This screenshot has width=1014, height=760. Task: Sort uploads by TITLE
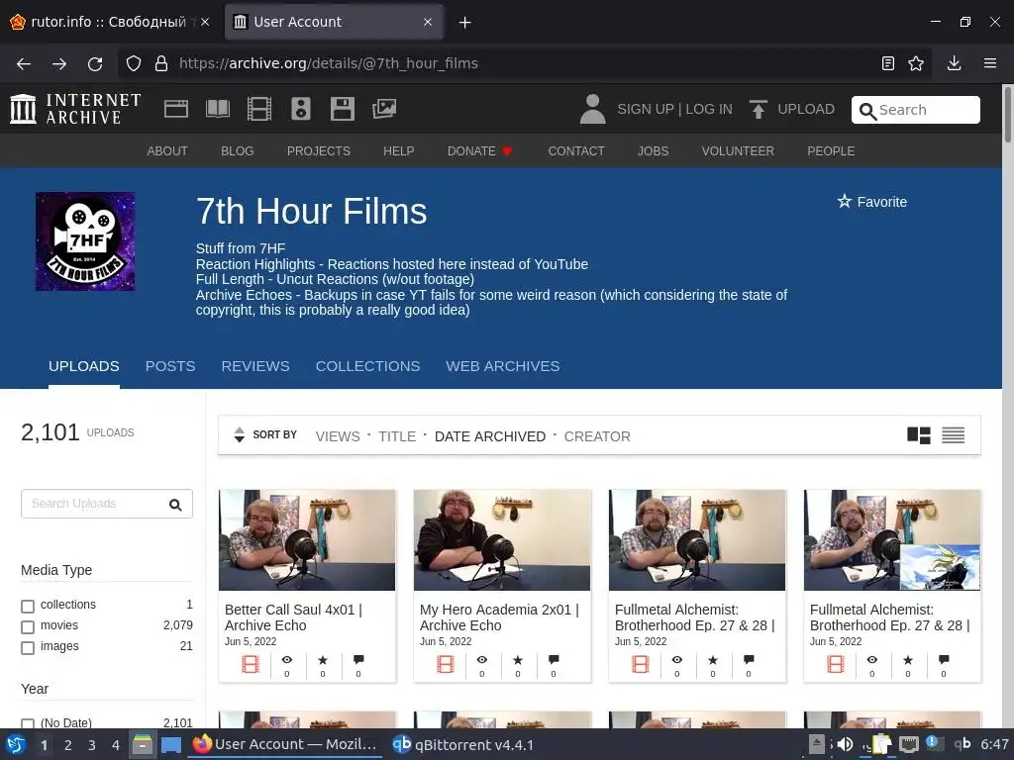[x=397, y=436]
